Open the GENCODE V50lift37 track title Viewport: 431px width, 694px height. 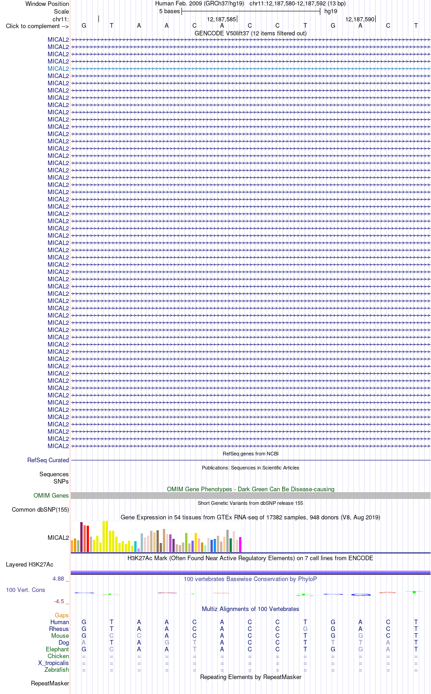(250, 33)
